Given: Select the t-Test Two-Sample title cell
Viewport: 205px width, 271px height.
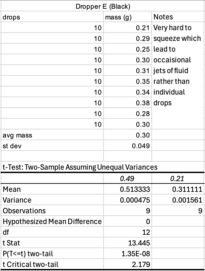Looking at the screenshot, I should (80, 167).
